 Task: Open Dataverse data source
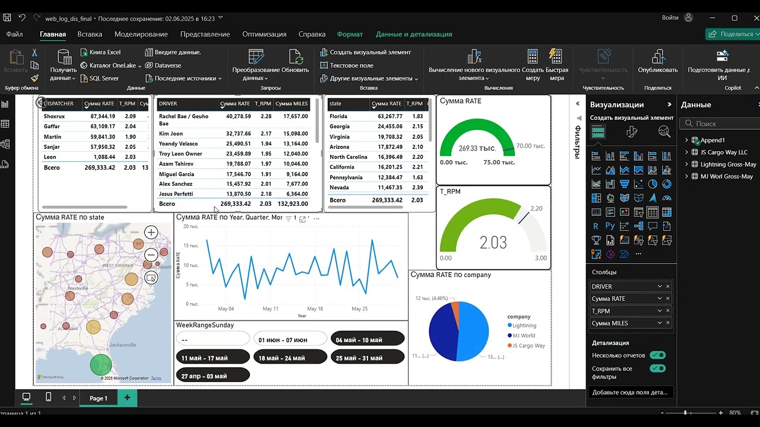click(163, 65)
